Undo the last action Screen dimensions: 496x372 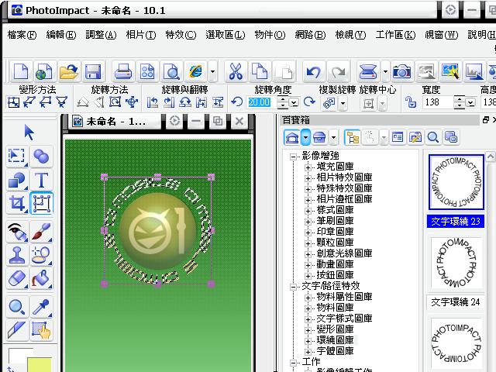(314, 71)
